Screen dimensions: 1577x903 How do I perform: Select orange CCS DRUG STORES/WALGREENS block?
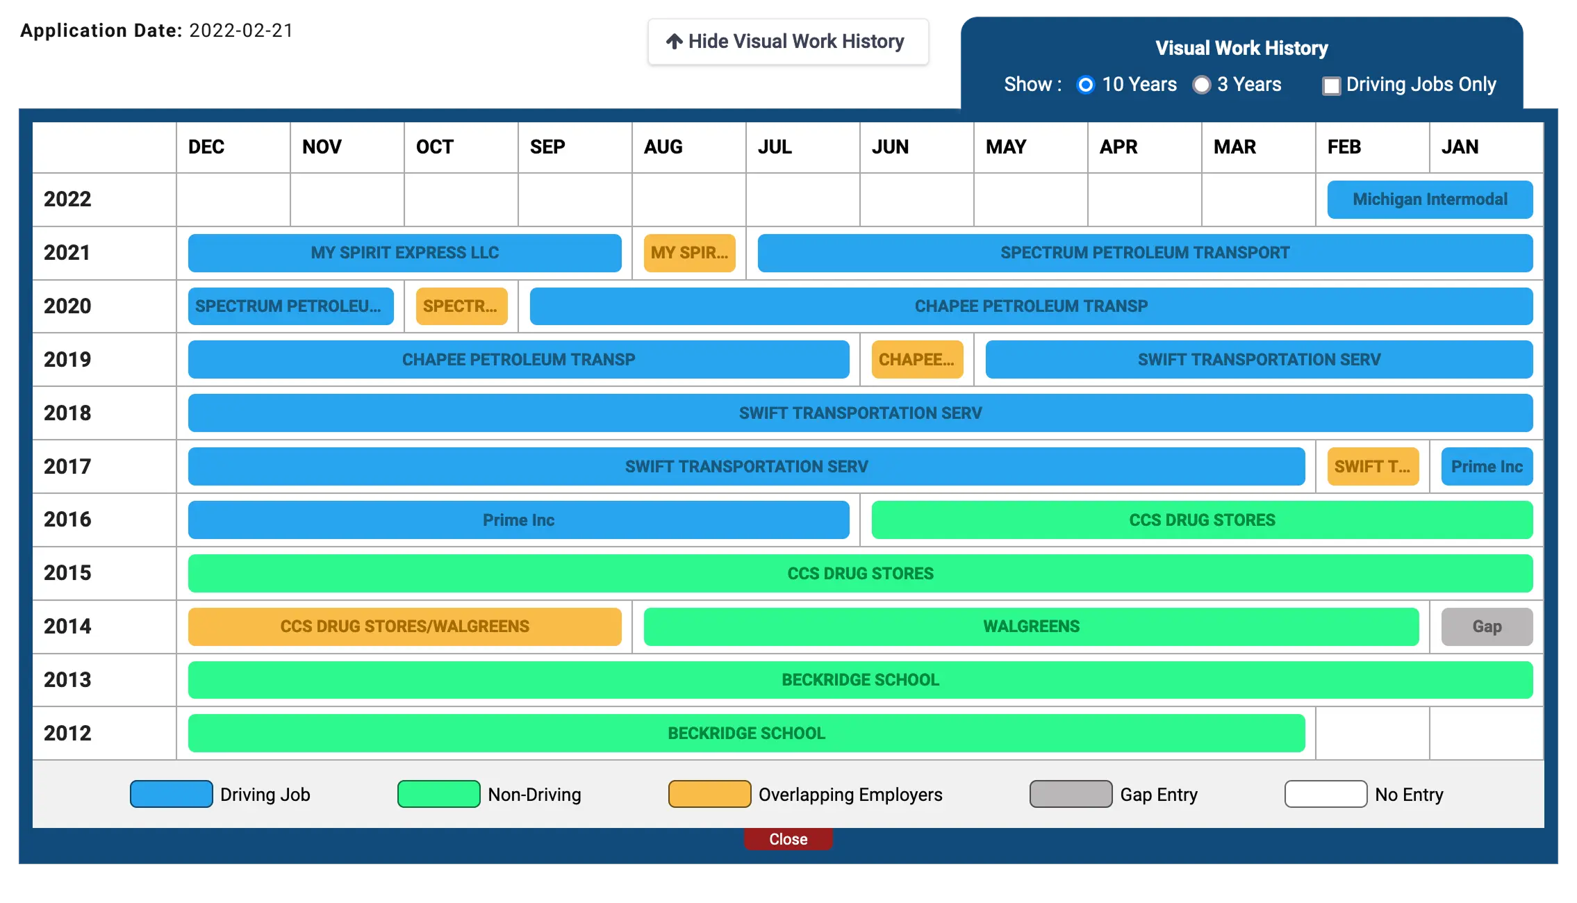pyautogui.click(x=404, y=627)
